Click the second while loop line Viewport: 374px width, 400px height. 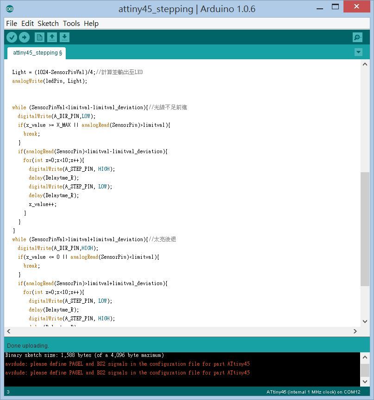pos(94,239)
